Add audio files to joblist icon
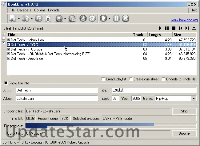Image resolution: width=200 pixels, height=146 pixels. pos(13,18)
